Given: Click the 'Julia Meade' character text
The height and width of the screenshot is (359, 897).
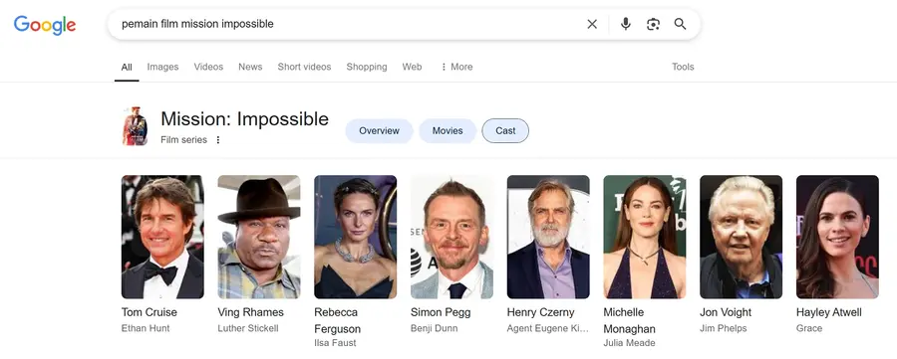Looking at the screenshot, I should coord(629,343).
